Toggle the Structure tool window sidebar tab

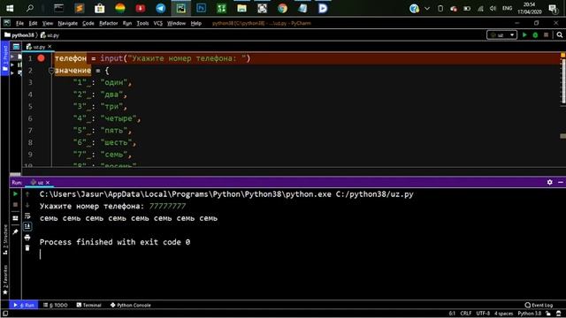point(5,239)
